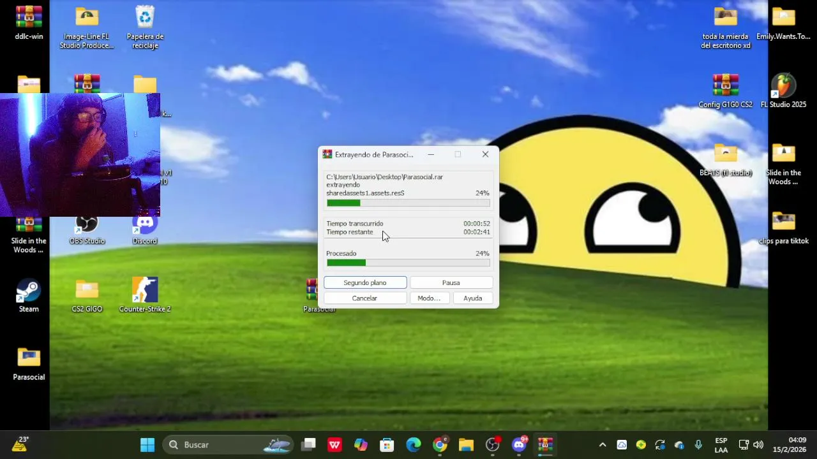Screen dimensions: 817x459
Task: Switch to WinRAR in the taskbar
Action: 545,445
